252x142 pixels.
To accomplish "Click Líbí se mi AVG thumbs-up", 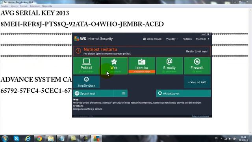I will point(152,39).
